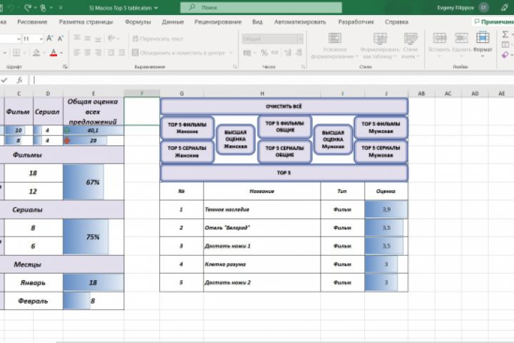Click ВЫСШАЯ ОЦЕНКА Женская button
This screenshot has width=514, height=343.
pyautogui.click(x=236, y=139)
